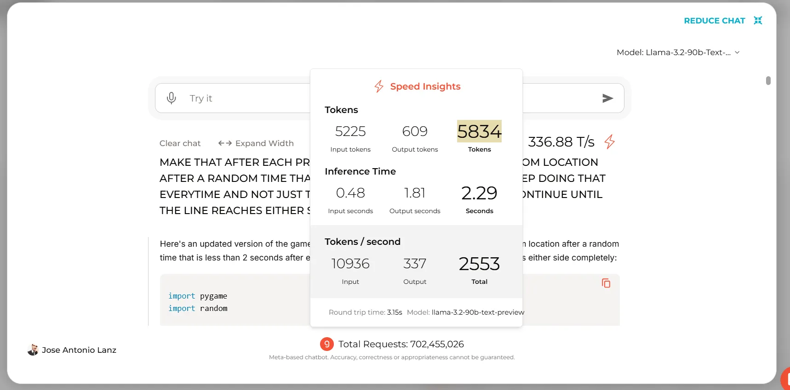Click Clear chat

180,143
